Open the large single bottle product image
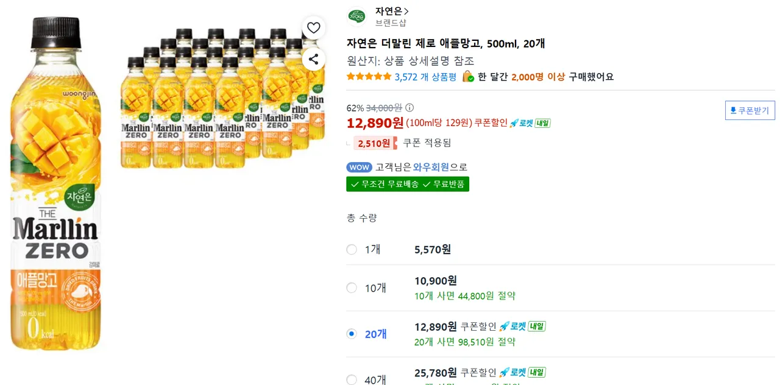 (56, 183)
